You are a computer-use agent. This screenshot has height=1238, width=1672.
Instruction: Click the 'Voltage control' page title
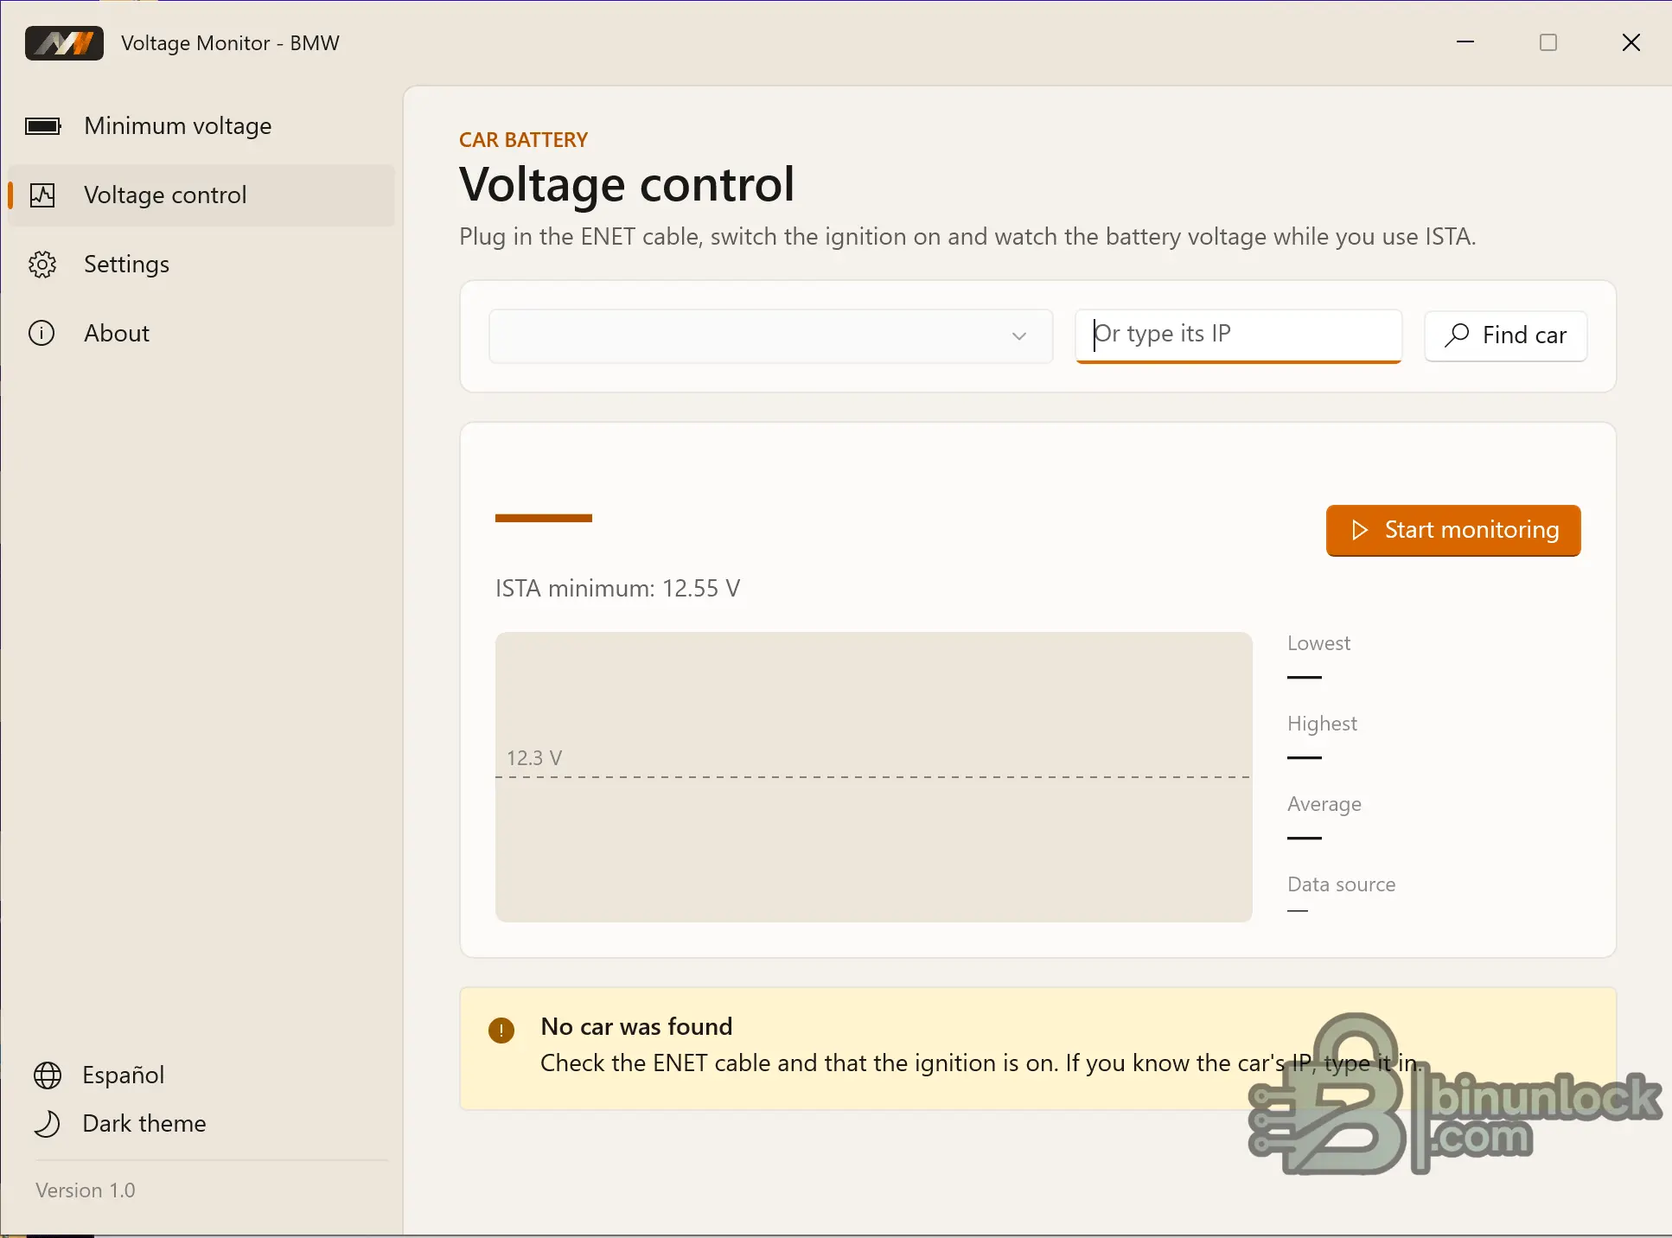(627, 184)
